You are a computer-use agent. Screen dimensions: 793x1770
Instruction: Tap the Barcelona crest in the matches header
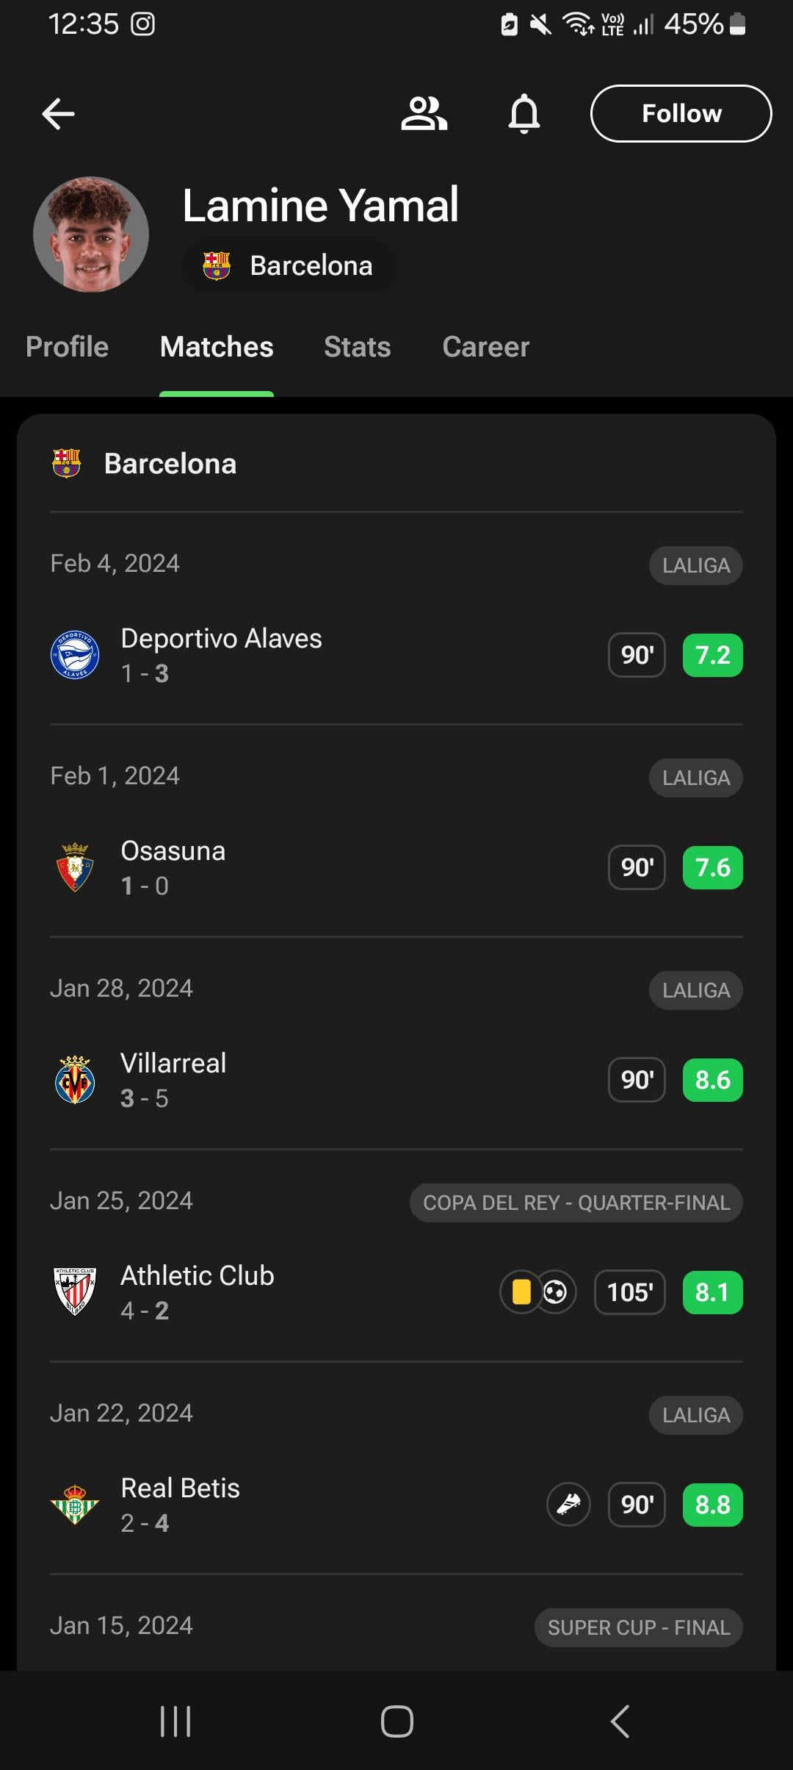66,464
